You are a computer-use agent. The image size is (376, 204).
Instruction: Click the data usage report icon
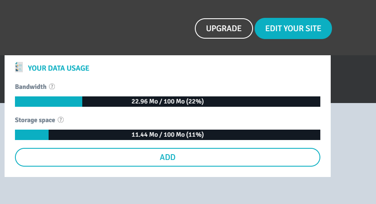click(x=19, y=67)
